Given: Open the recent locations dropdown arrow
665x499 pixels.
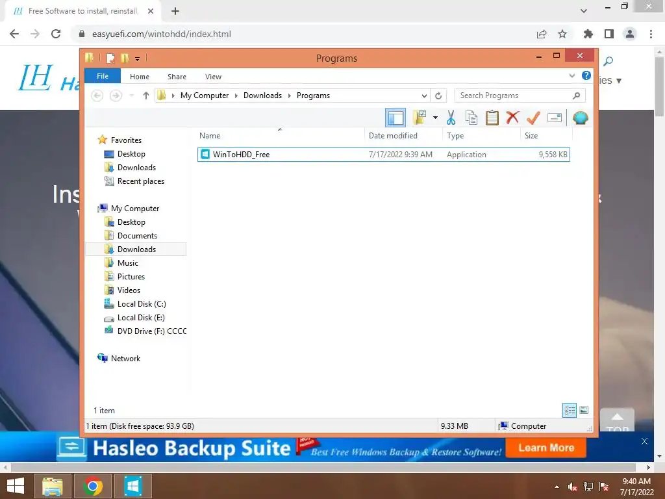Looking at the screenshot, I should point(131,96).
